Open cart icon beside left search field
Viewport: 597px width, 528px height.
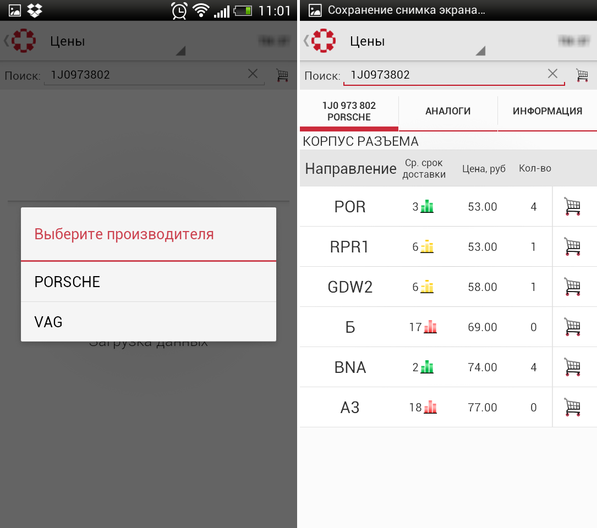coord(282,75)
